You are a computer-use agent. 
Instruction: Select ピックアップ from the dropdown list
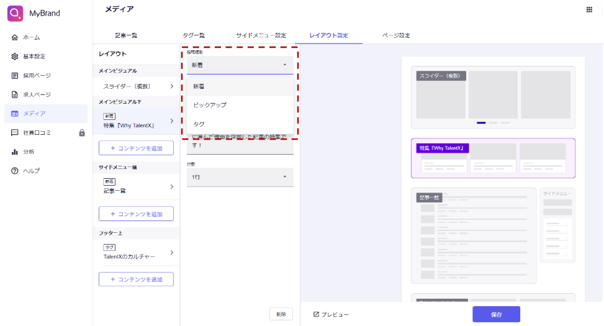point(210,105)
